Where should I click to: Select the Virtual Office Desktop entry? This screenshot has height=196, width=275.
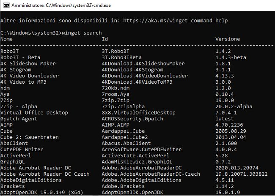[34, 113]
